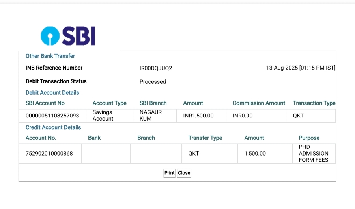
Task: Click the Transfer Type column header
Action: point(205,138)
